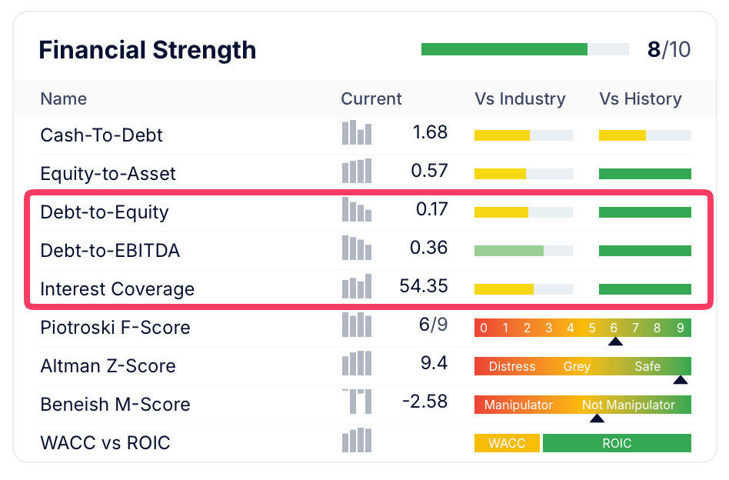Viewport: 729px width, 480px height.
Task: Click the Beneish M-Score trend chart icon
Action: pyautogui.click(x=357, y=402)
